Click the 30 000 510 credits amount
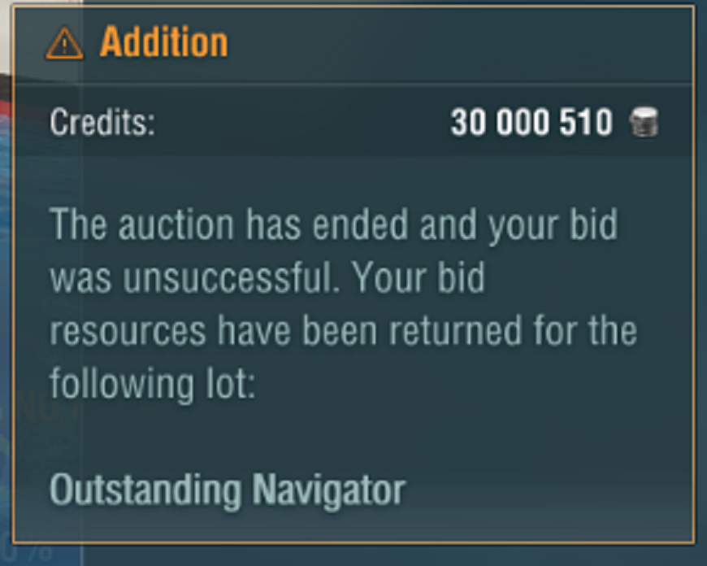 coord(531,124)
